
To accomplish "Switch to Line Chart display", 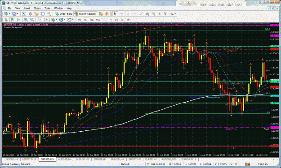I will pyautogui.click(x=18, y=20).
